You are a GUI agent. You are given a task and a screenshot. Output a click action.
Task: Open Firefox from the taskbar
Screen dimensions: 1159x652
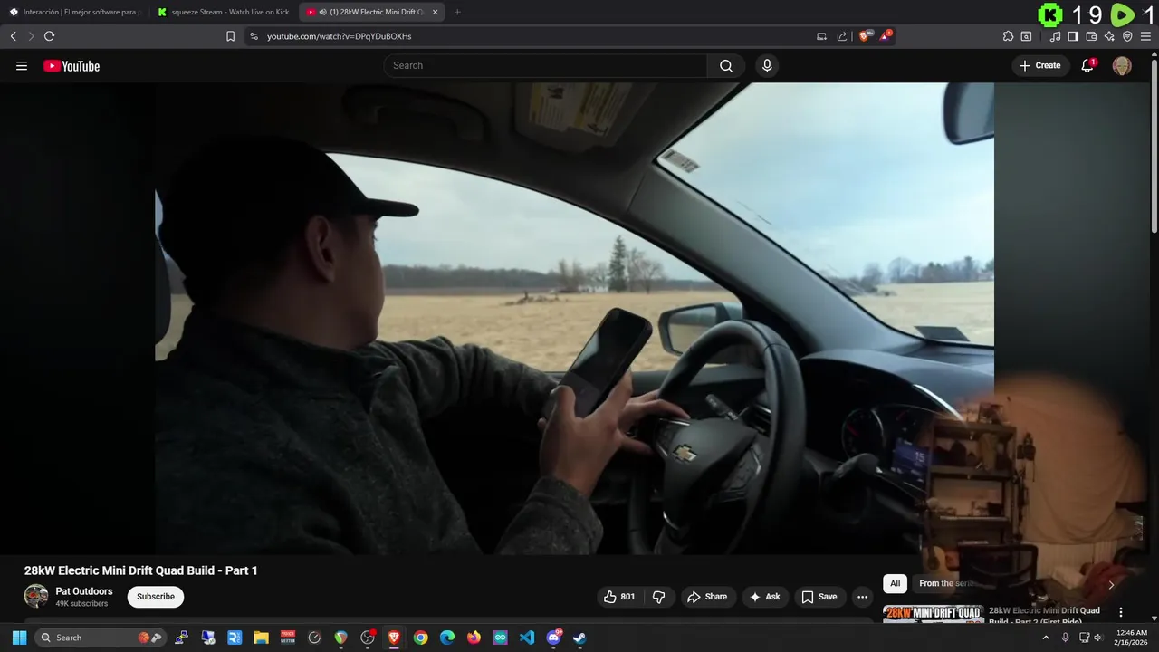pyautogui.click(x=474, y=638)
